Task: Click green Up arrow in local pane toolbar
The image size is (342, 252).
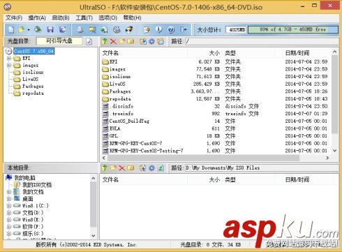Action: coord(105,168)
